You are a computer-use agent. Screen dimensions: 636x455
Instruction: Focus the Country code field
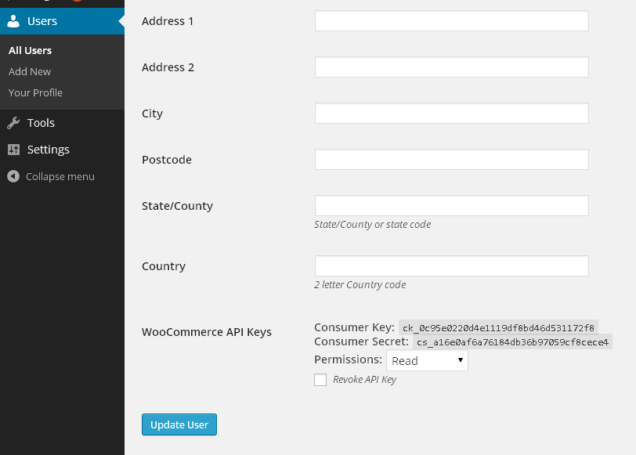tap(452, 266)
